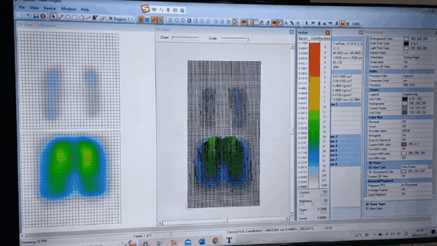Screen dimensions: 437x246
Task: Click the Custom MAX color red swatch
Action: pyautogui.click(x=404, y=144)
